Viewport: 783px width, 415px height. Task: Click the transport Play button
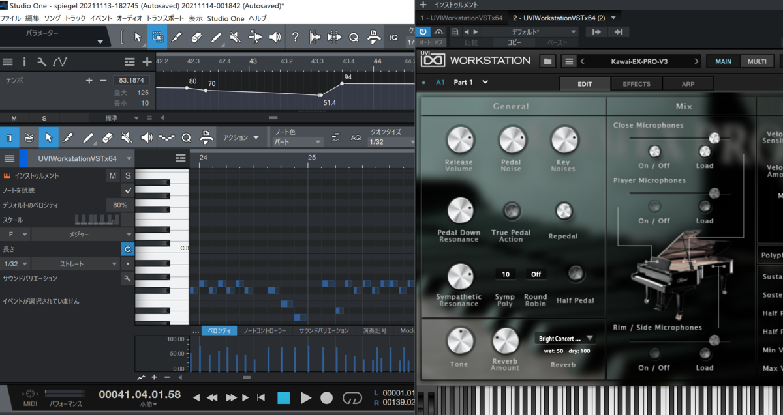tap(305, 397)
